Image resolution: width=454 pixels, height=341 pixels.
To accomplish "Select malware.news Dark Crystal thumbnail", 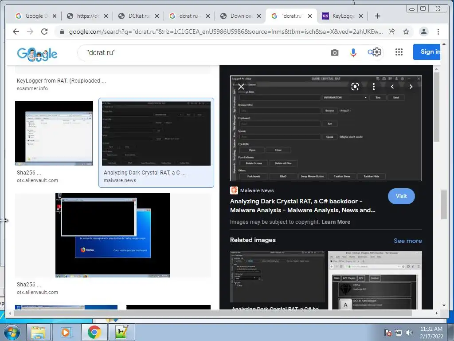I will click(157, 133).
